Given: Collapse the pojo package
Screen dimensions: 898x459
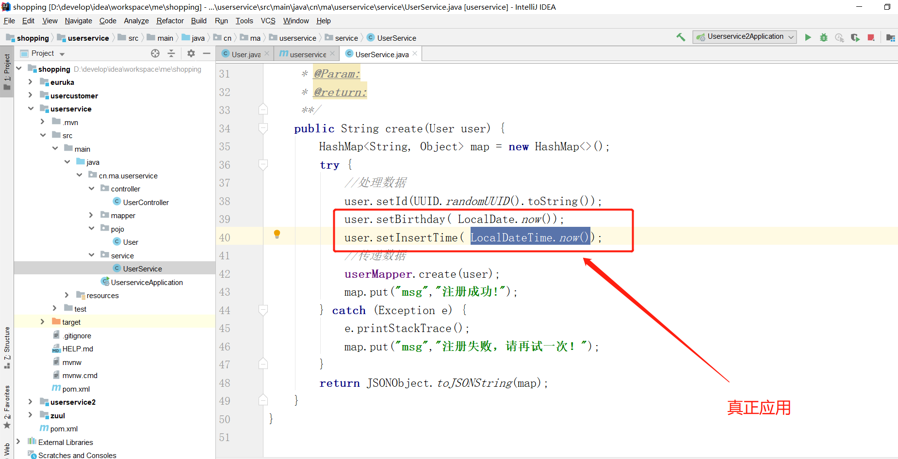Looking at the screenshot, I should (x=91, y=228).
